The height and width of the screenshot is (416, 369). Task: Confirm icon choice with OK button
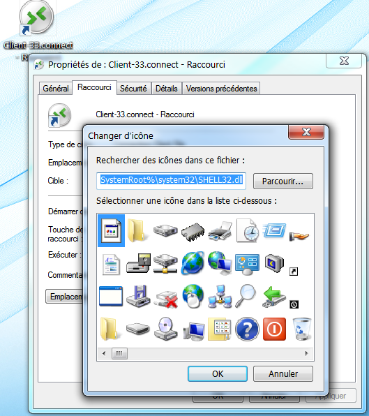coord(218,374)
